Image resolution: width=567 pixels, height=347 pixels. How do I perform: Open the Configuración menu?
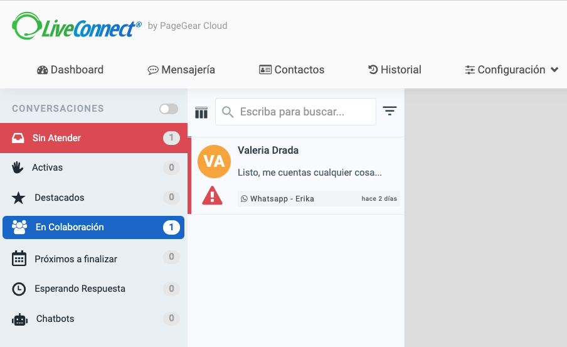click(x=511, y=70)
